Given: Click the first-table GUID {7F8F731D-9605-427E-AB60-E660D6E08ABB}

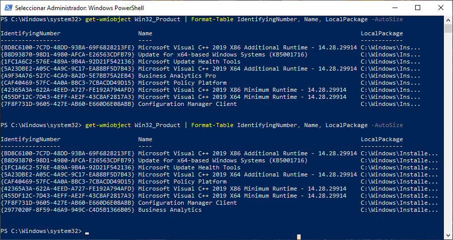Looking at the screenshot, I should click(68, 104).
